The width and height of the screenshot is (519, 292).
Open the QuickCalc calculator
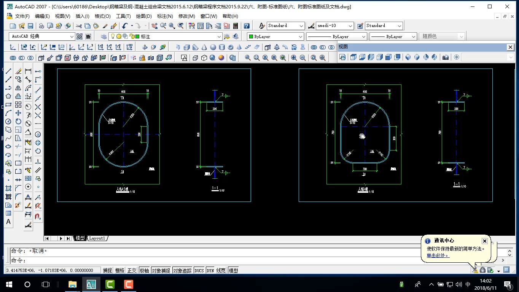(x=236, y=26)
